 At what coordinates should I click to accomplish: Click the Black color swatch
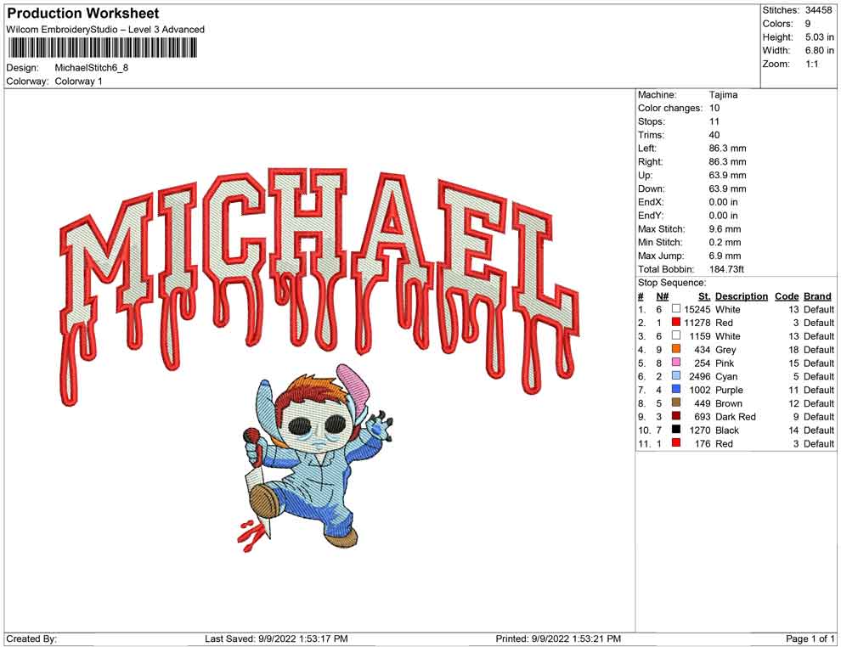tap(676, 430)
